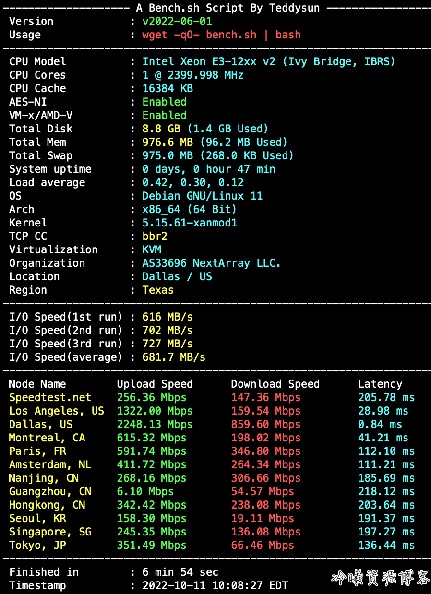
Task: Click the timestamp 2022-10-11 10:08:27 EDT
Action: 215,586
